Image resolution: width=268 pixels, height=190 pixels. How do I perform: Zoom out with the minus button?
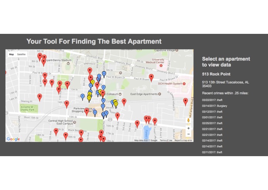(188, 134)
